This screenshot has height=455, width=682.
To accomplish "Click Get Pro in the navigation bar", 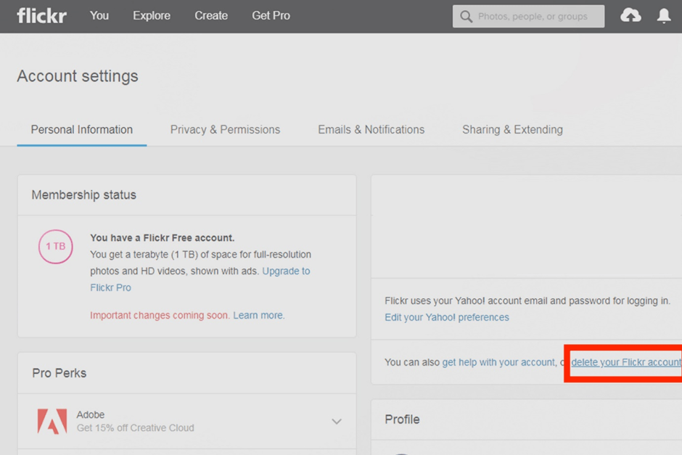I will coord(271,16).
